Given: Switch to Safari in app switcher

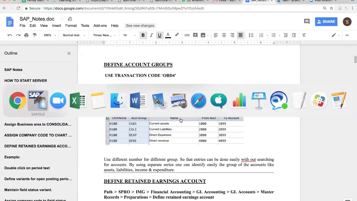Looking at the screenshot, I should pyautogui.click(x=199, y=100).
